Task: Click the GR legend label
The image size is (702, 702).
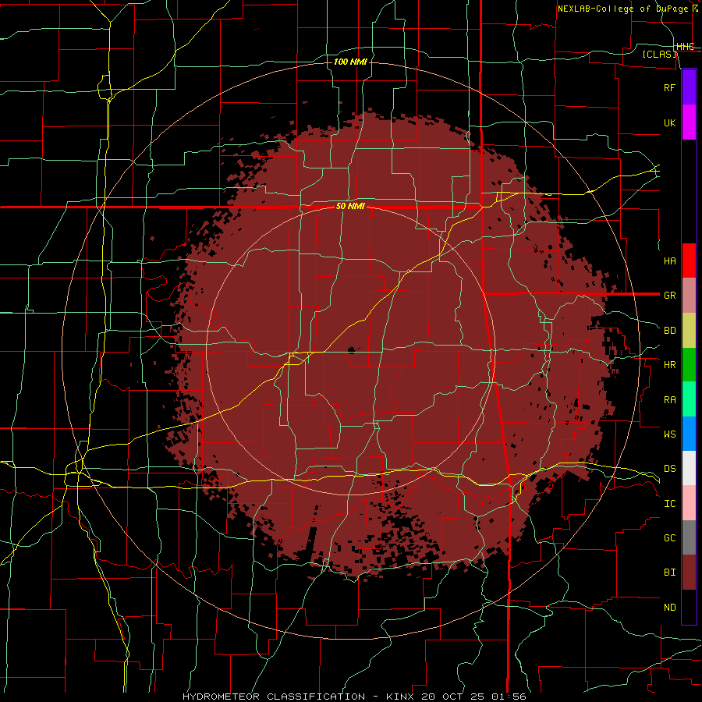Action: (x=669, y=296)
